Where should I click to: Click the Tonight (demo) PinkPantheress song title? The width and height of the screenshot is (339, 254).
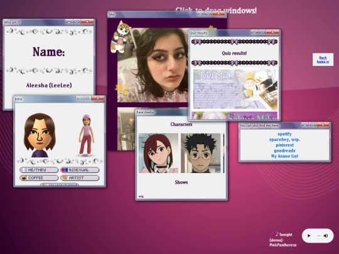(x=283, y=240)
